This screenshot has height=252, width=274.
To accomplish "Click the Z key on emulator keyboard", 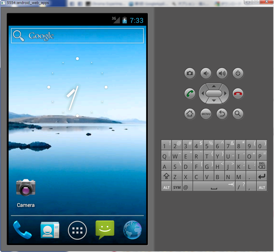I will point(177,176).
